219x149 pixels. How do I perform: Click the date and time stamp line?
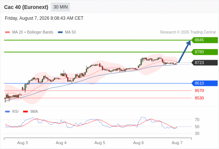pyautogui.click(x=44, y=18)
